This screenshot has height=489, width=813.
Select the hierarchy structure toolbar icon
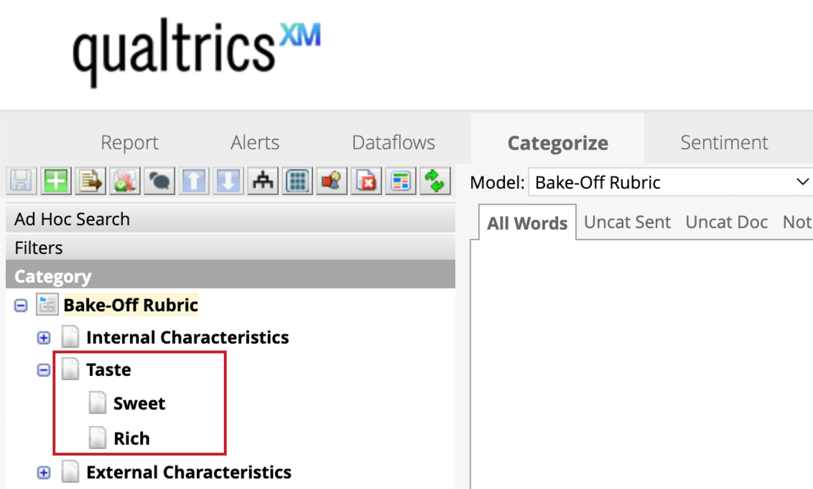[262, 181]
